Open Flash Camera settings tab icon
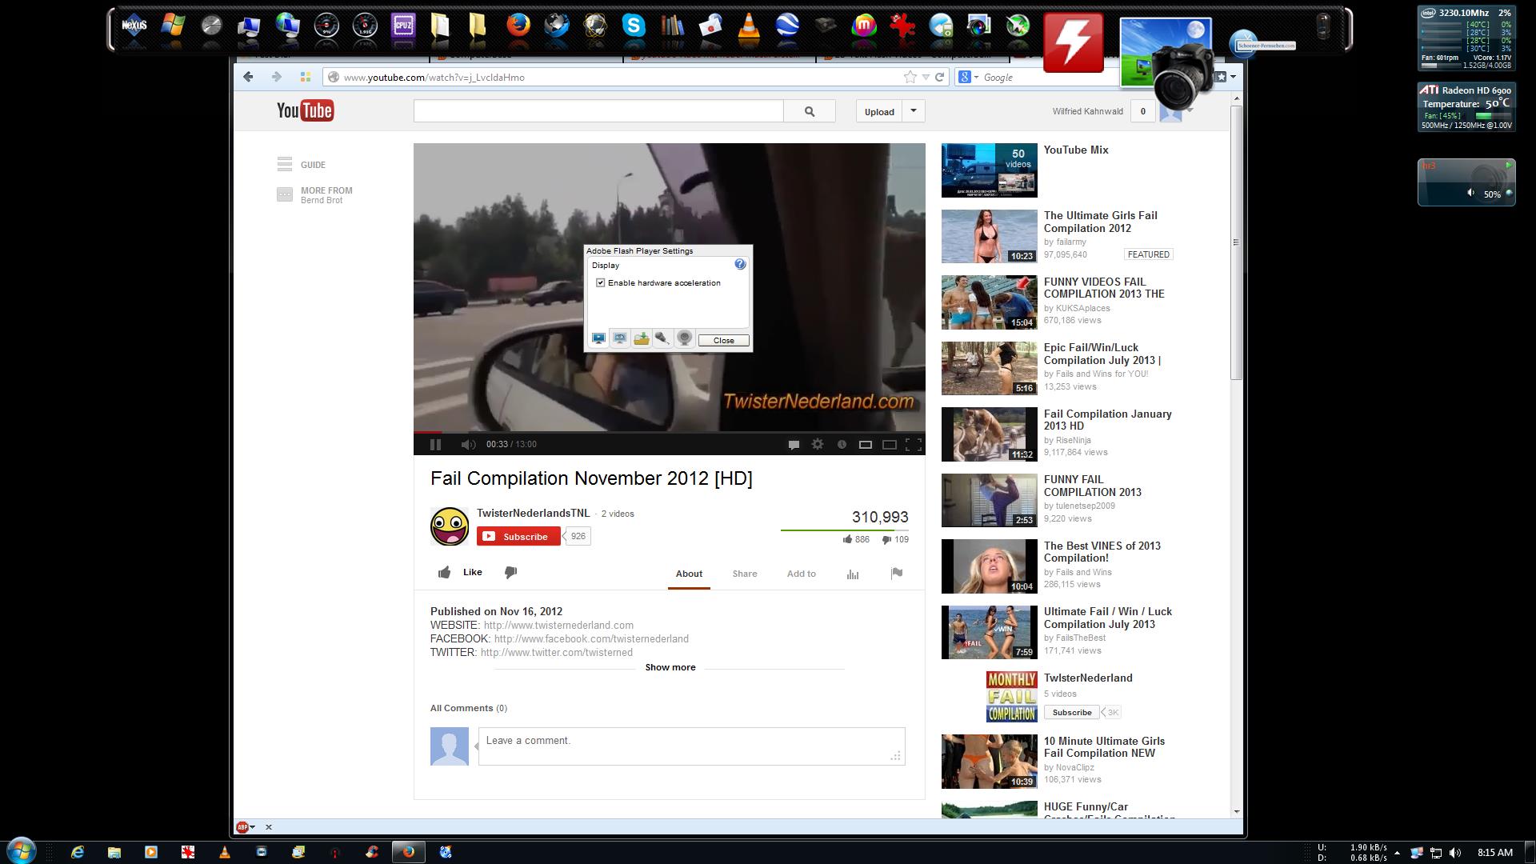The image size is (1536, 864). coord(684,338)
